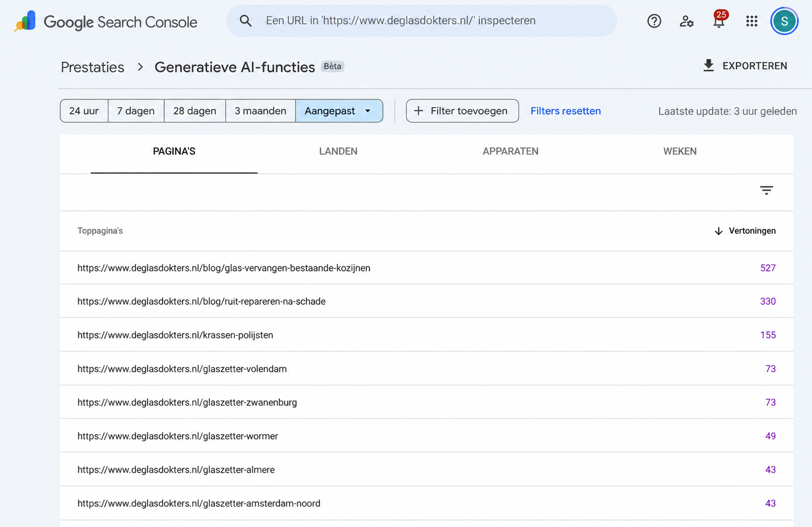812x527 pixels.
Task: Select the 28 dagen range
Action: pos(195,111)
